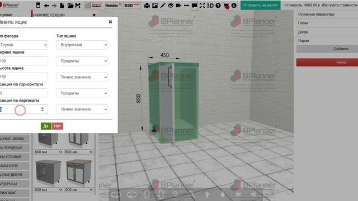The image size is (358, 201).
Task: Click the drawer width field showing 100
Action: pyautogui.click(x=23, y=61)
